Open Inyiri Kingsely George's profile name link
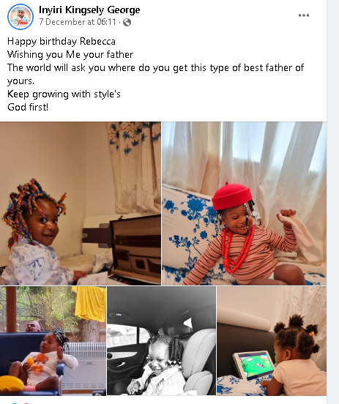Screen dimensions: 339x404 [x=89, y=10]
